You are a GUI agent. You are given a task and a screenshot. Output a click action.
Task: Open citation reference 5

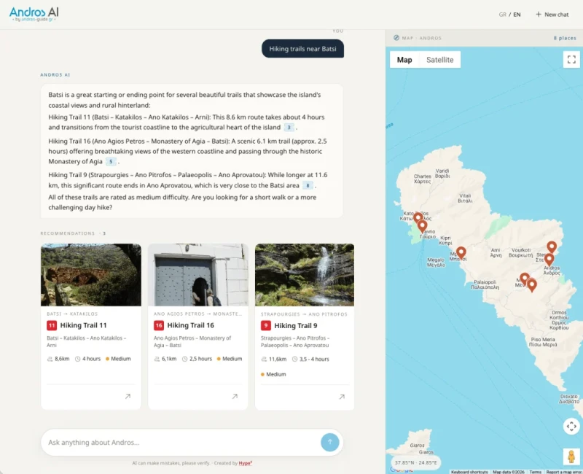[x=111, y=161]
